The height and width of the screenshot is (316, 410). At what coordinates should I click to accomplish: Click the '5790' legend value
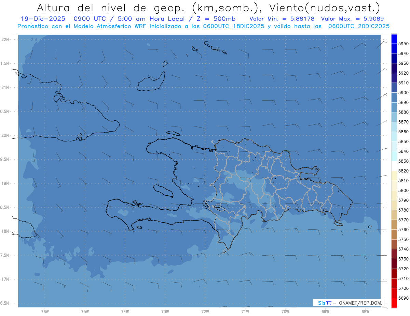coord(403,200)
